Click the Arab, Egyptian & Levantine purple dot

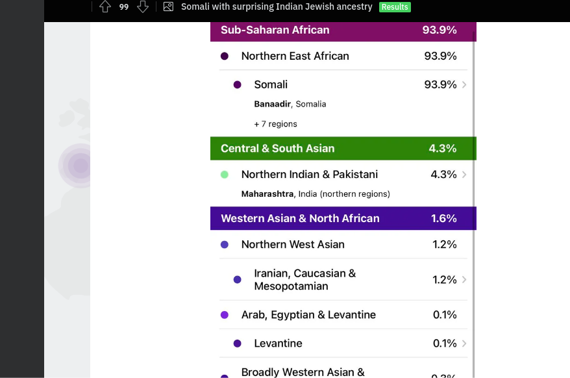225,315
